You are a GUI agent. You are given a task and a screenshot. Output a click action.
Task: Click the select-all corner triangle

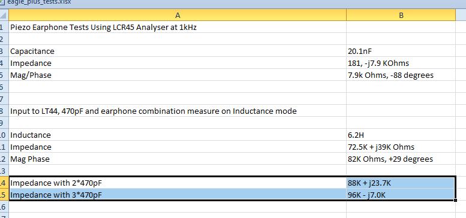pyautogui.click(x=4, y=15)
